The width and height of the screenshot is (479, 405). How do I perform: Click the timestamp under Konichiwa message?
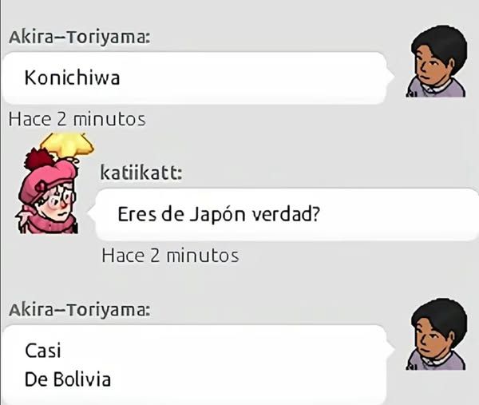pyautogui.click(x=77, y=119)
